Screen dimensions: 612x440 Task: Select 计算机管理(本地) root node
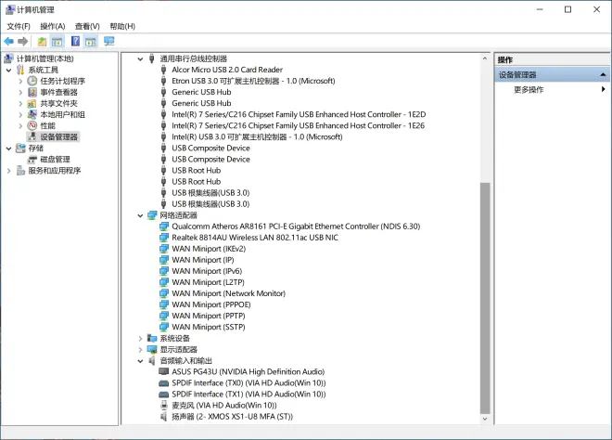(x=45, y=58)
